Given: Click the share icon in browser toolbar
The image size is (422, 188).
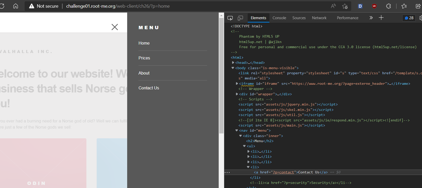Looking at the screenshot, I should (x=418, y=6).
